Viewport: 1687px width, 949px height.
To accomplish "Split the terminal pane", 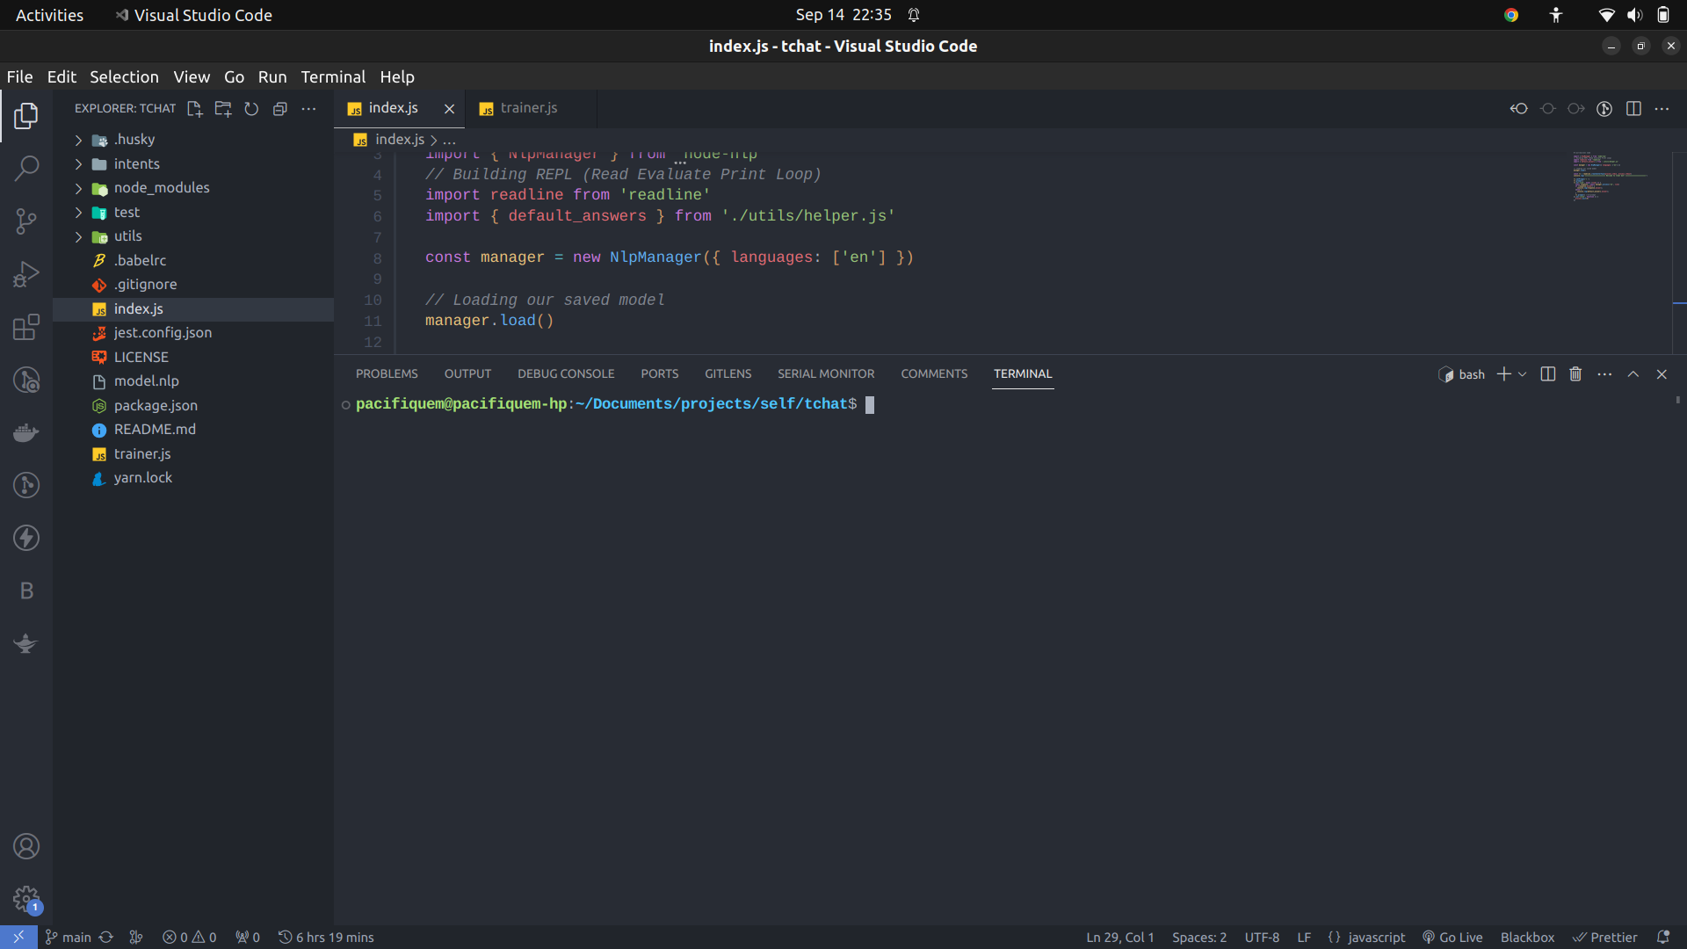I will pos(1546,373).
